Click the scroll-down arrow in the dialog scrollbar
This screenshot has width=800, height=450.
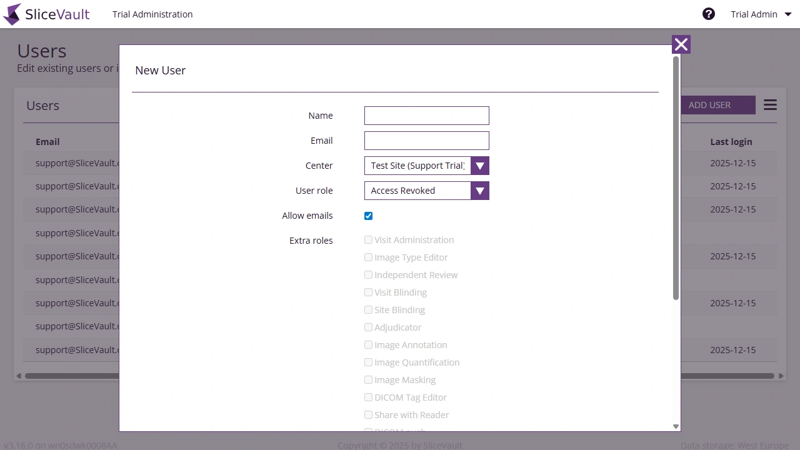point(676,426)
